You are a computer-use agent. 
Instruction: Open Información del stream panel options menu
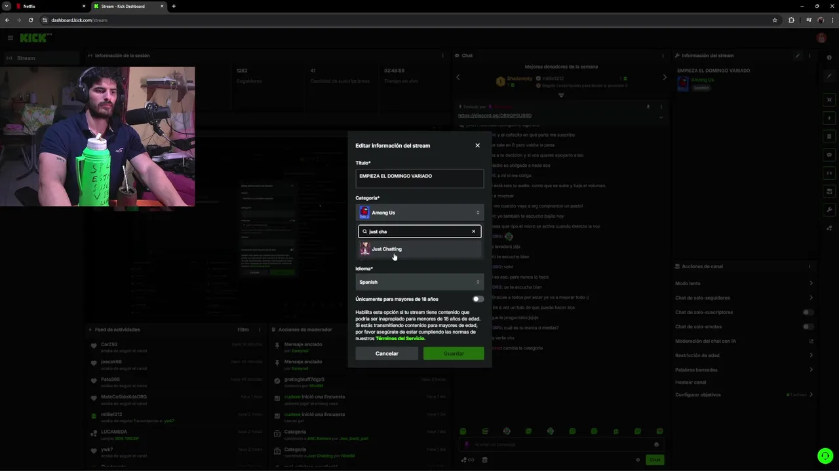click(x=810, y=56)
